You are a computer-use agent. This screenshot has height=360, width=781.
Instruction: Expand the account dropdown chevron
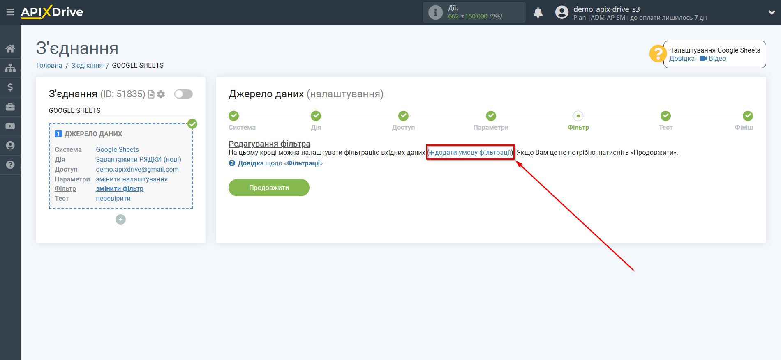(772, 13)
